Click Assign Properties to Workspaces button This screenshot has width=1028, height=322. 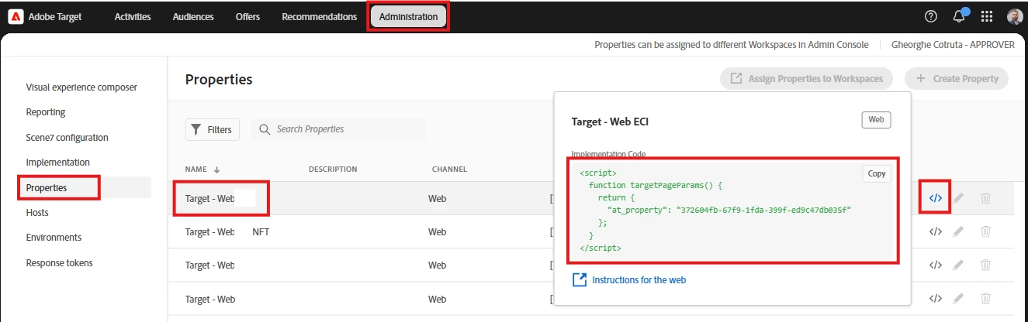806,79
